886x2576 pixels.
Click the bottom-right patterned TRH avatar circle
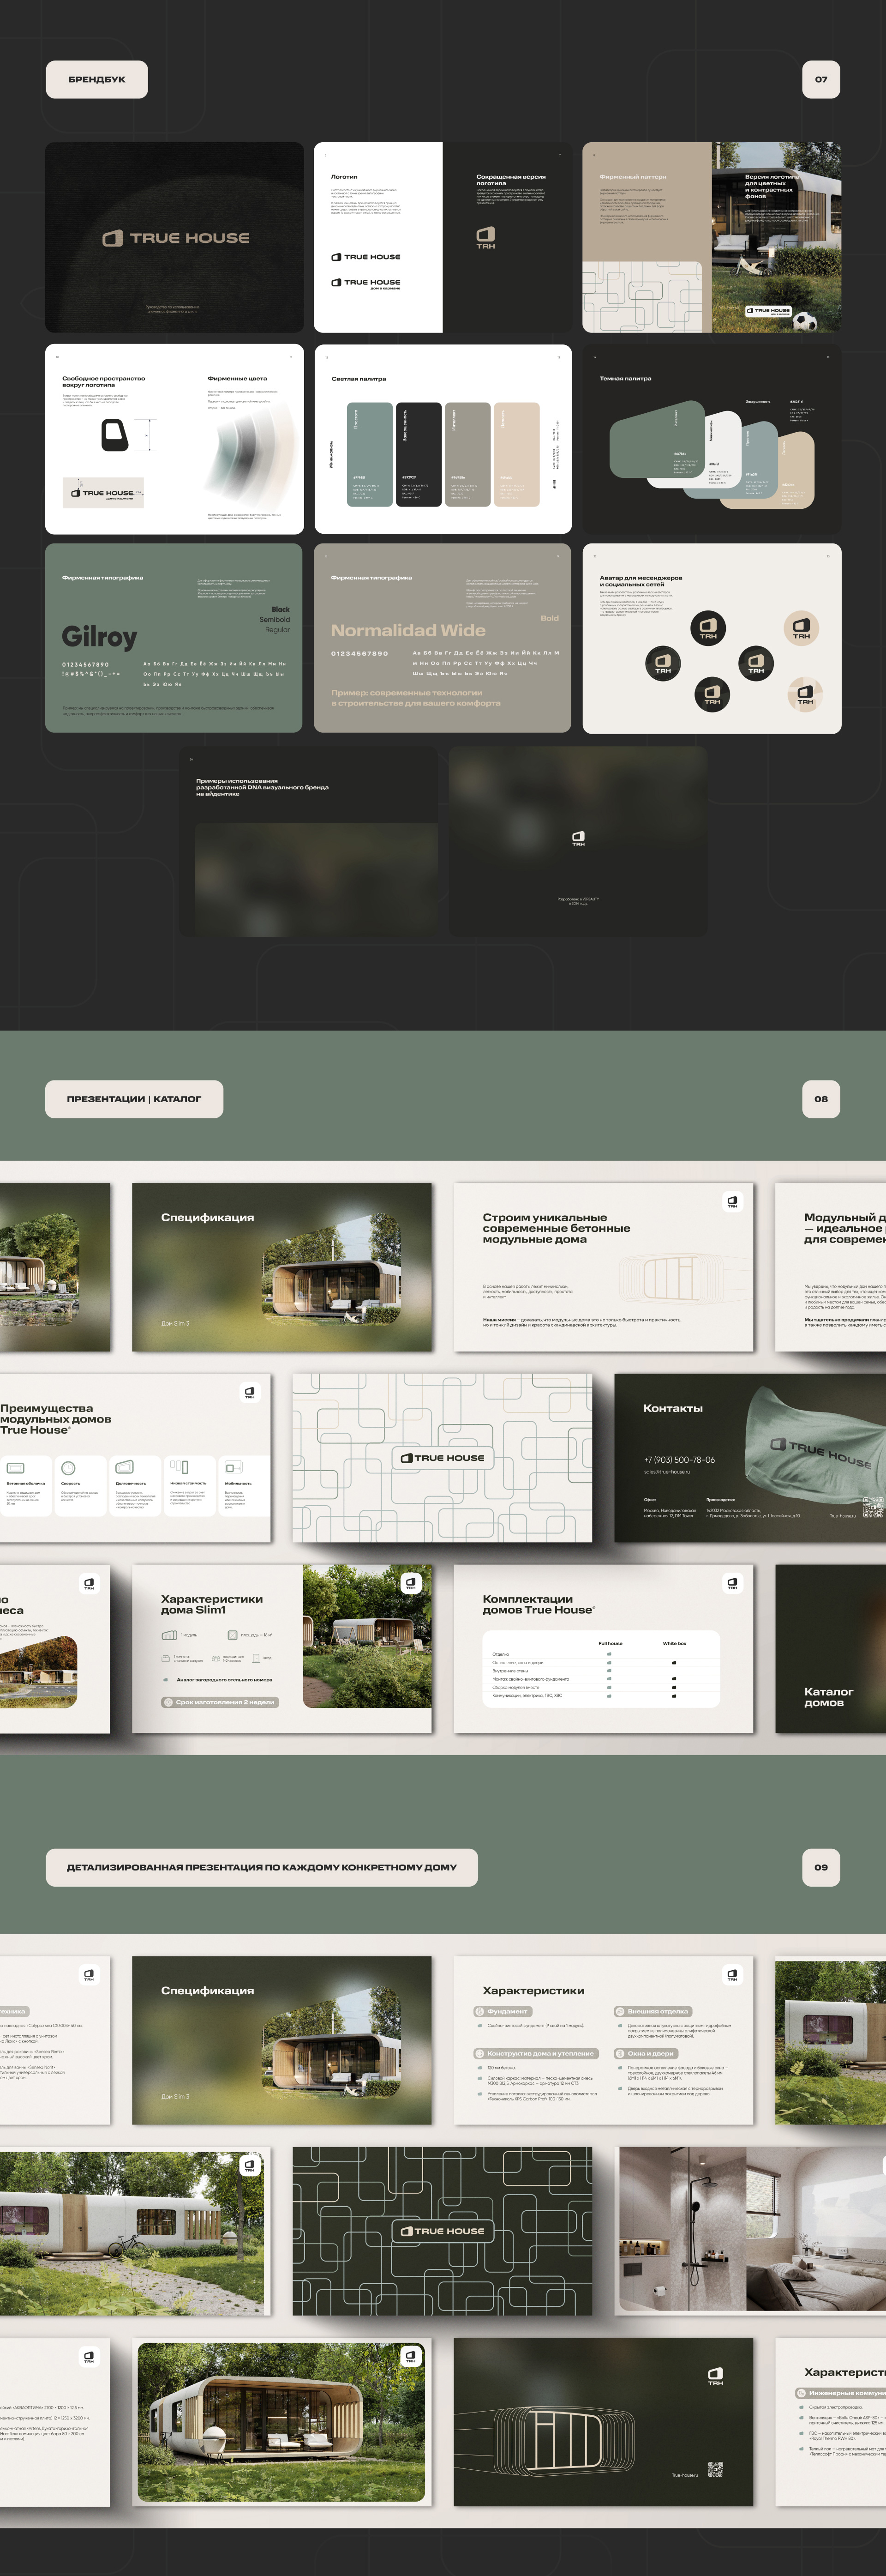[x=805, y=693]
